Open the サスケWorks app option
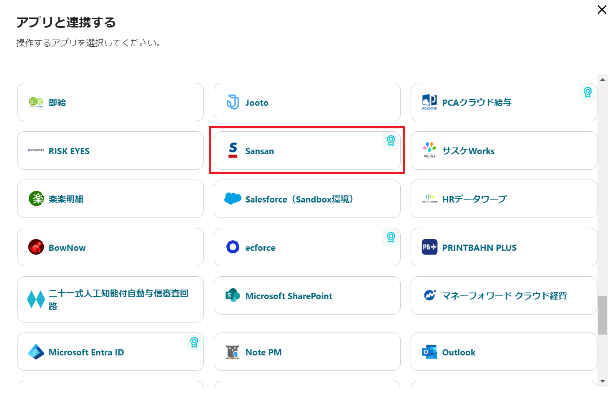The image size is (612, 400). tap(504, 150)
